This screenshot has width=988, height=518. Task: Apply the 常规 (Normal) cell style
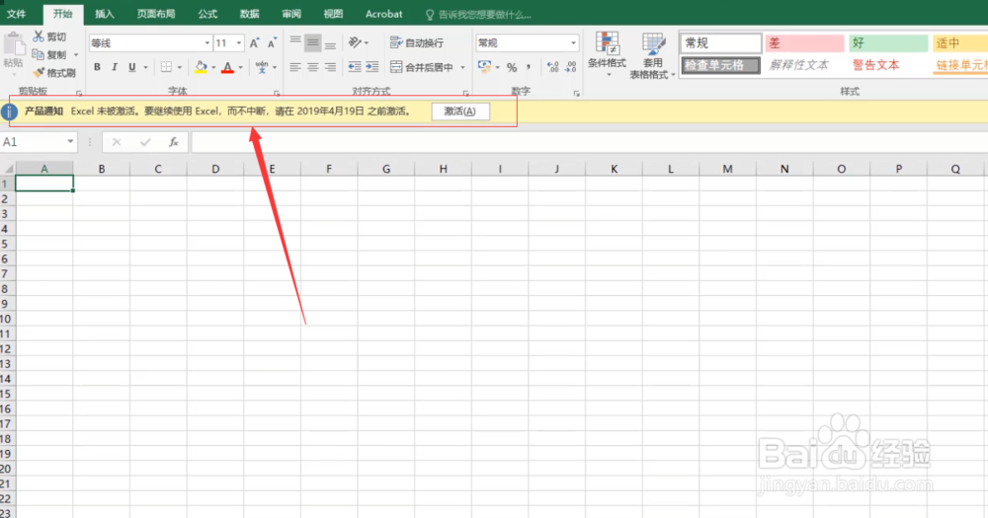720,42
